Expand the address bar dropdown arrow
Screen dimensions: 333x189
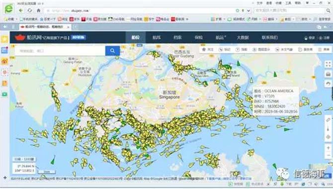249,10
